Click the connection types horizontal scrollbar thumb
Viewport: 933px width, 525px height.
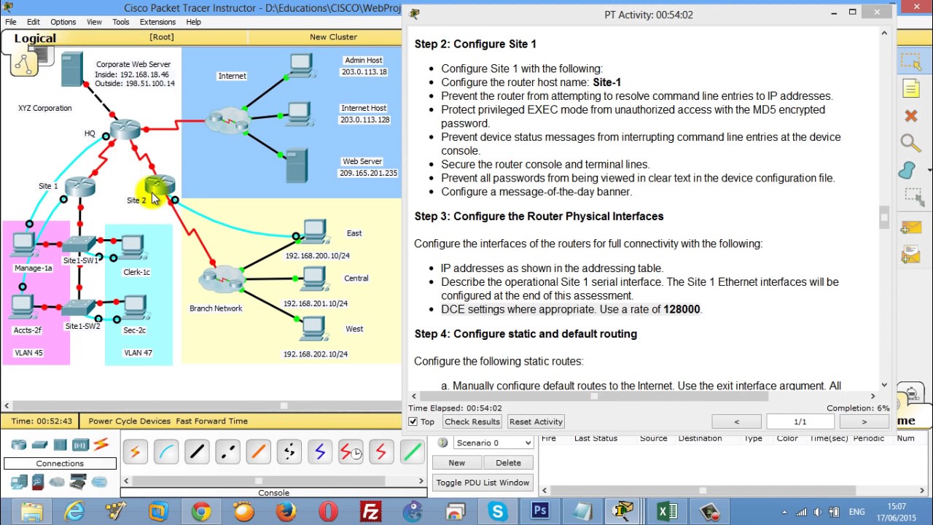258,481
